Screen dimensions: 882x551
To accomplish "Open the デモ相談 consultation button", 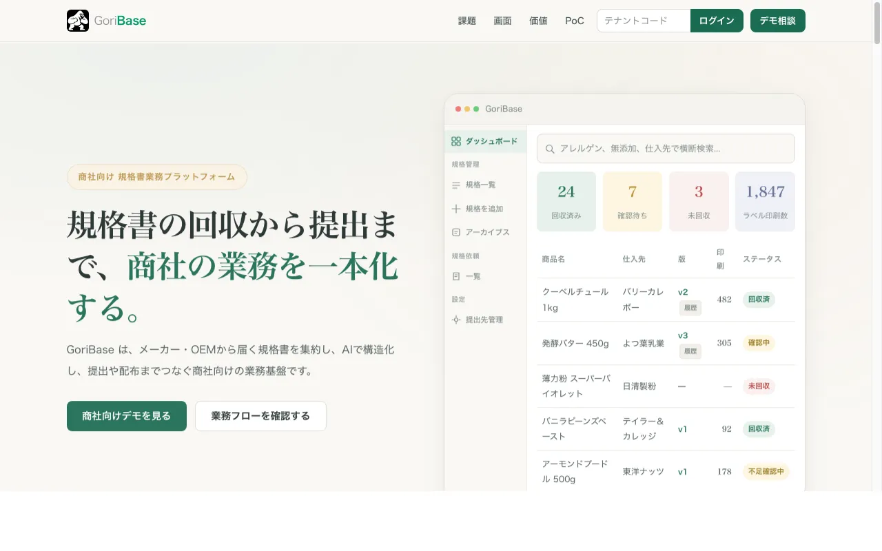I will coord(777,21).
